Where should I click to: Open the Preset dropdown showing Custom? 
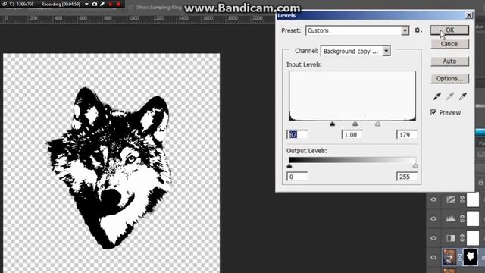click(357, 30)
